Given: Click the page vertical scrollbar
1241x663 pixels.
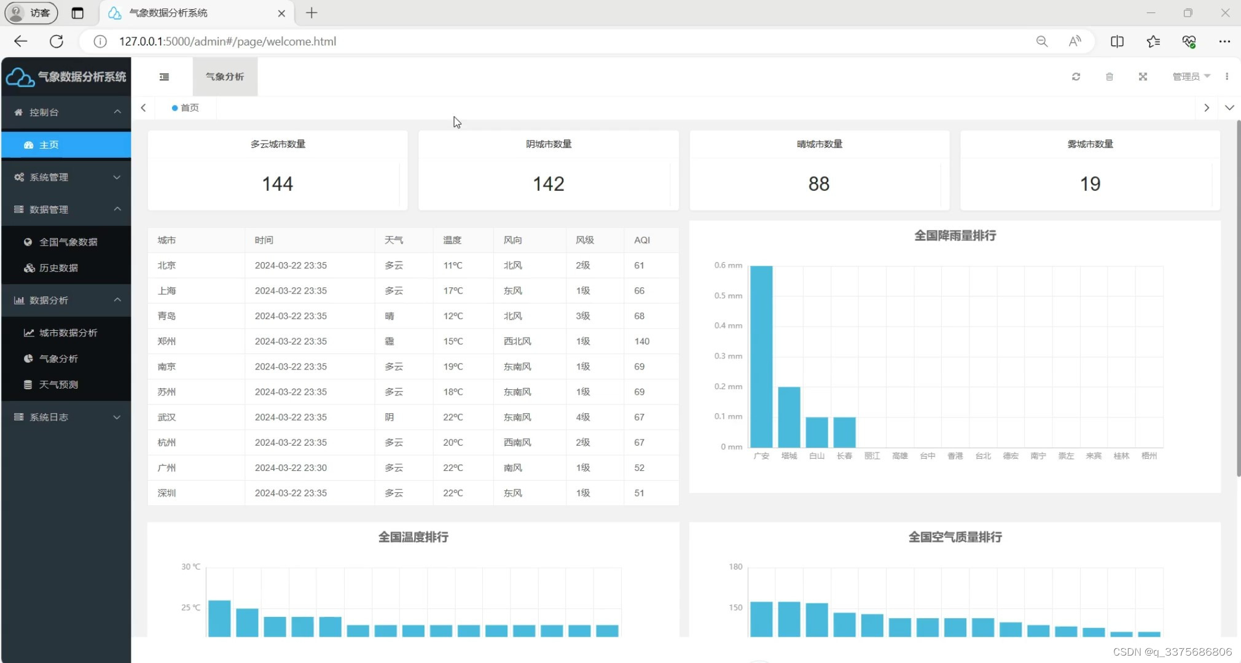Looking at the screenshot, I should tap(1238, 298).
